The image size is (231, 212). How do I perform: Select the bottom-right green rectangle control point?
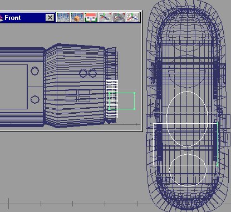tap(134, 109)
